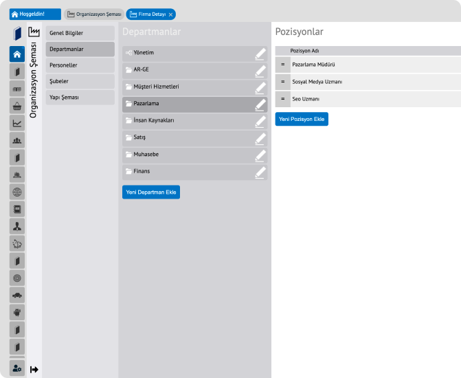Open the Personeller section
The width and height of the screenshot is (461, 378).
80,65
